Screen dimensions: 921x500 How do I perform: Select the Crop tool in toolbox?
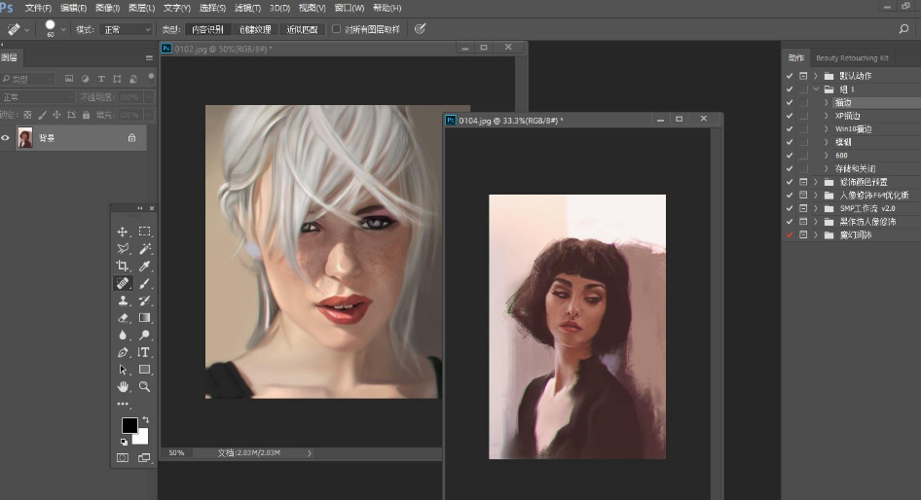123,266
